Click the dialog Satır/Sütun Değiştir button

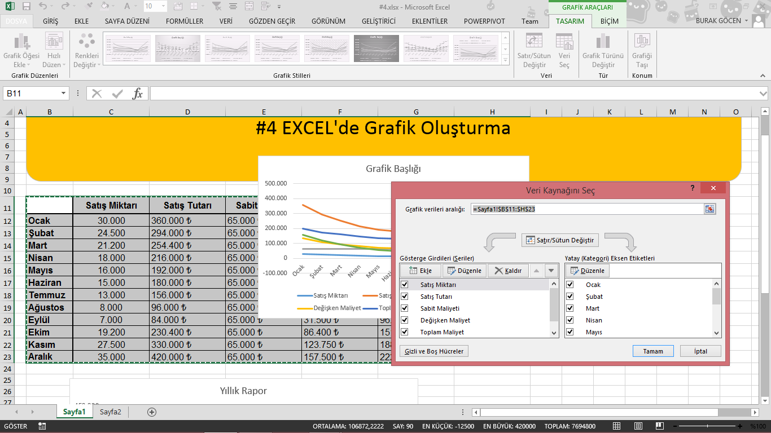pos(560,240)
